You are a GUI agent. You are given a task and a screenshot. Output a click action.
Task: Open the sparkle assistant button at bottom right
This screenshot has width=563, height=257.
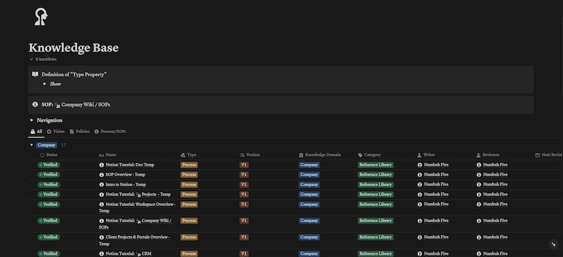pyautogui.click(x=553, y=244)
